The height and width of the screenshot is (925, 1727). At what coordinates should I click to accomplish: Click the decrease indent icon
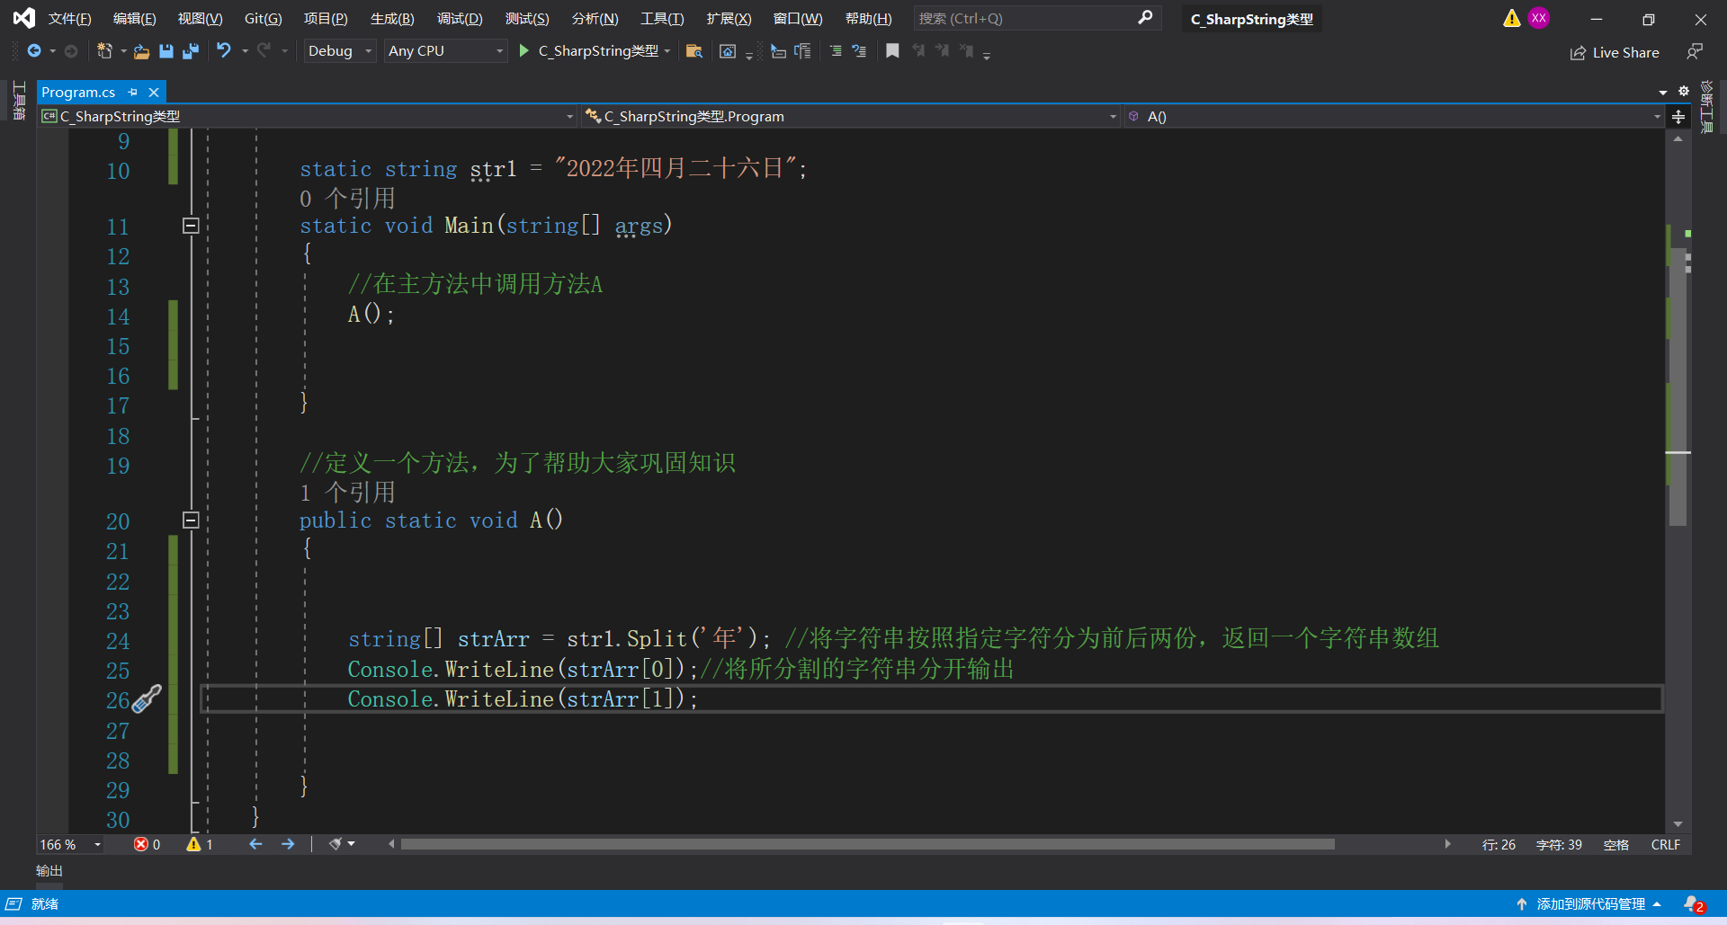click(836, 51)
